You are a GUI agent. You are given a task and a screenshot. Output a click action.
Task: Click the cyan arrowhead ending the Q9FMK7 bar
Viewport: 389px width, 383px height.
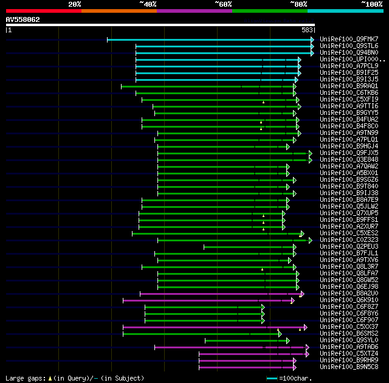[x=312, y=40]
